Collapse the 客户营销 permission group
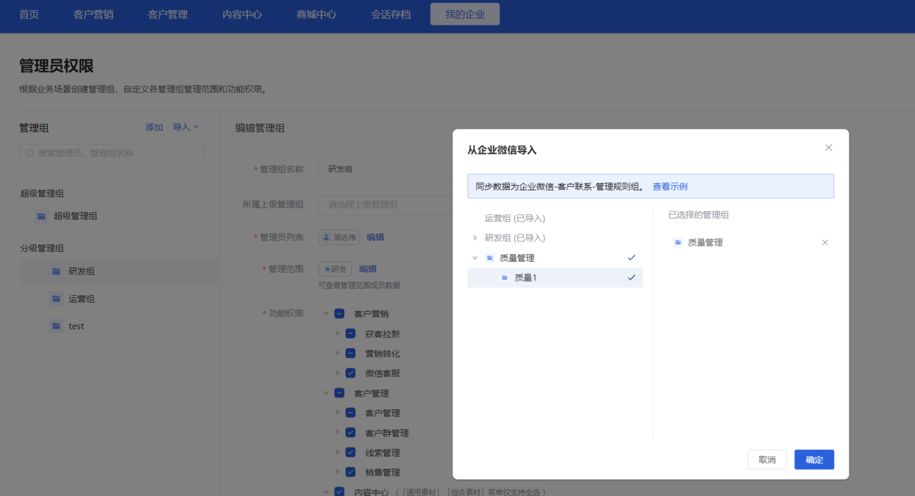Screen dimensions: 915x496 pos(326,314)
